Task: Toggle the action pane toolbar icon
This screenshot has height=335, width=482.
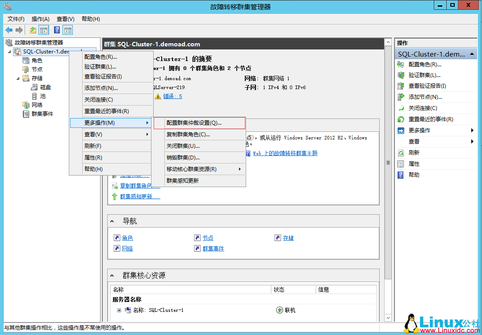Action: point(67,30)
